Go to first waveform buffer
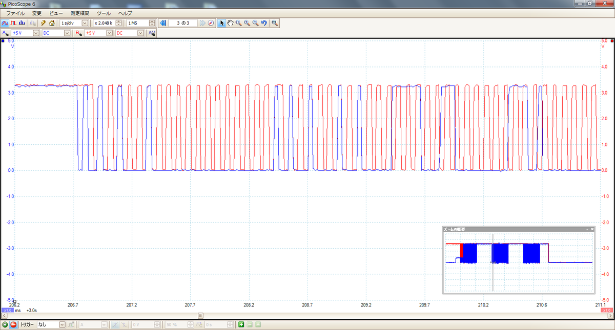The width and height of the screenshot is (615, 330). 163,23
